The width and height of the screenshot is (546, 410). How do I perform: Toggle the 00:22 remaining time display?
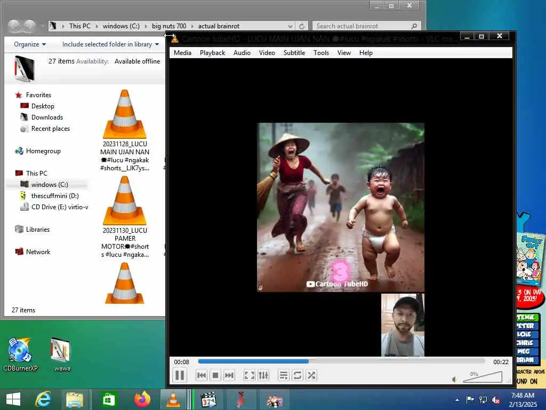tap(501, 362)
